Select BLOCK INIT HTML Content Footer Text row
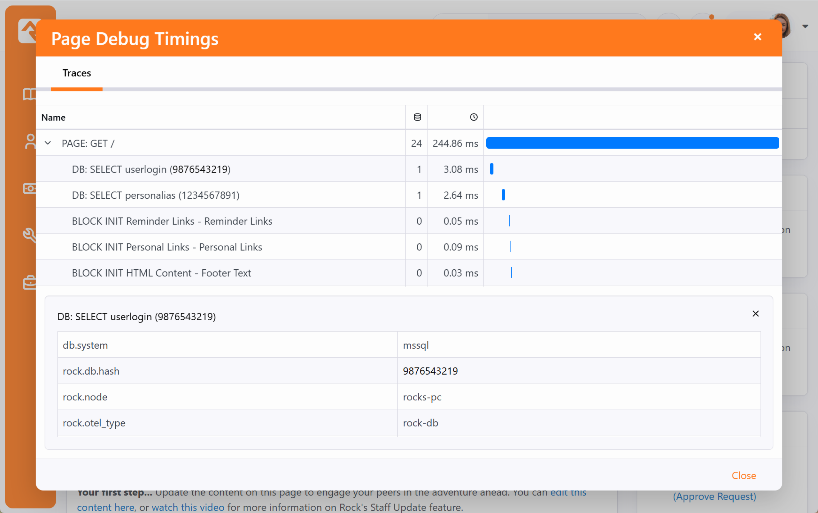The width and height of the screenshot is (818, 513). point(161,273)
